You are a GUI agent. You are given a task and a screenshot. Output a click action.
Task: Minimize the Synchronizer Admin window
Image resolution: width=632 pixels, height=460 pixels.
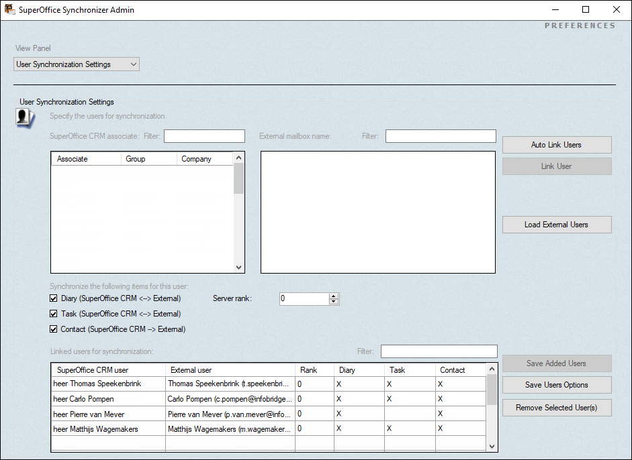pos(555,9)
